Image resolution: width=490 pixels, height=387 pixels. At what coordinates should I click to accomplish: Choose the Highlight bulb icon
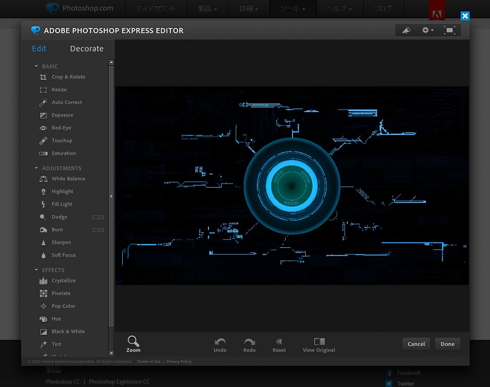tap(43, 192)
